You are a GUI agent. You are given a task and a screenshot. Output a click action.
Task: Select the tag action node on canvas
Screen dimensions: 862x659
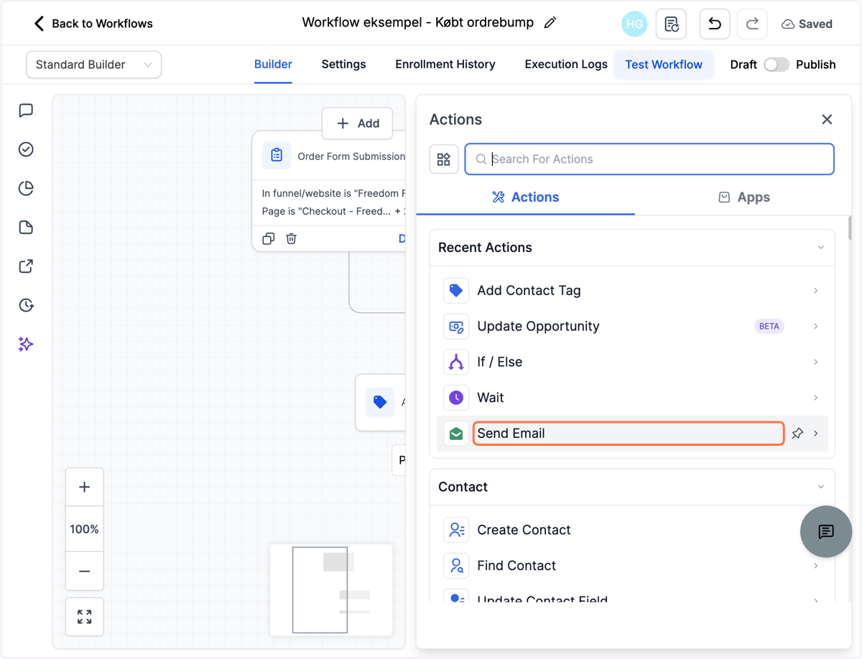point(381,402)
